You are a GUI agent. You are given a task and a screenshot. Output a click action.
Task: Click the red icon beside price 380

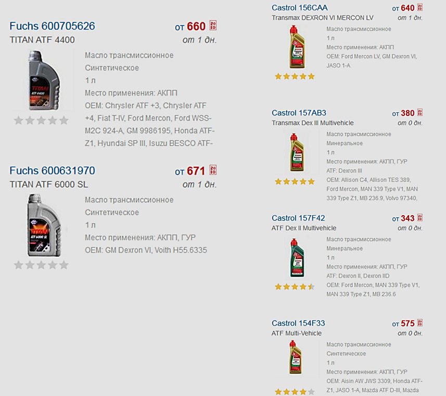pyautogui.click(x=420, y=112)
